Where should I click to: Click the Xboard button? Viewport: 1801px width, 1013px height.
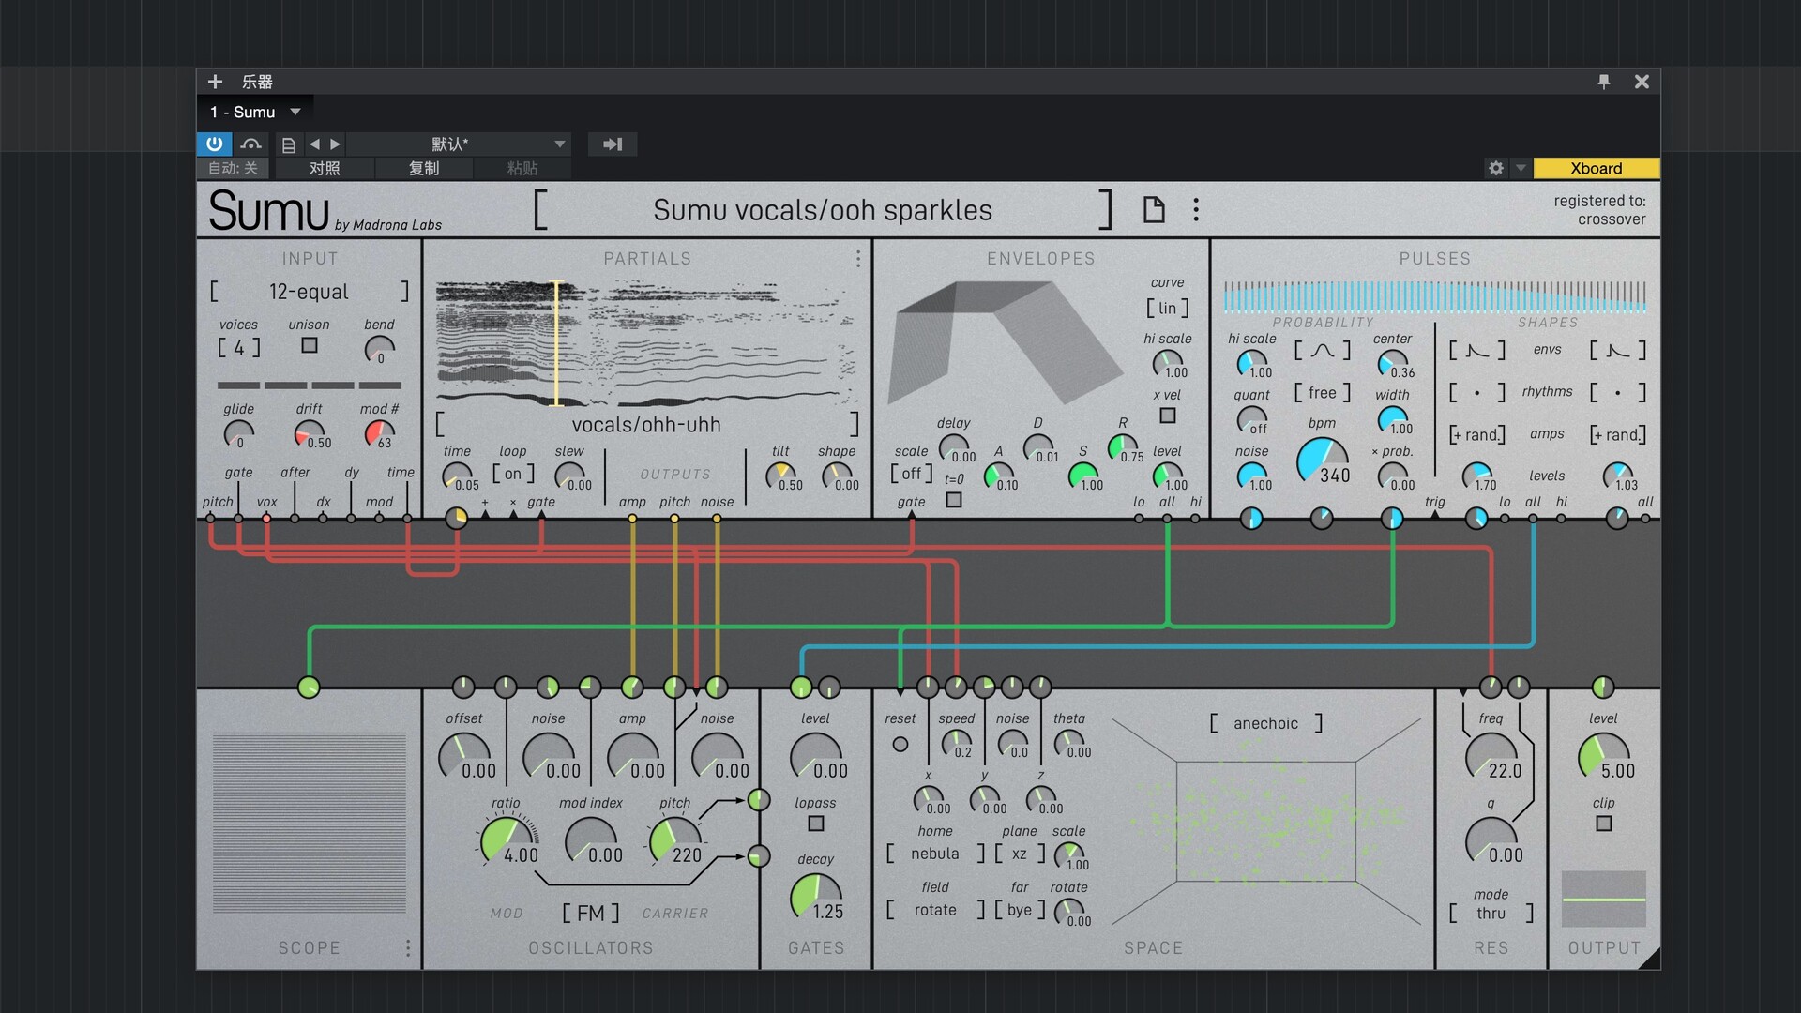pyautogui.click(x=1596, y=169)
